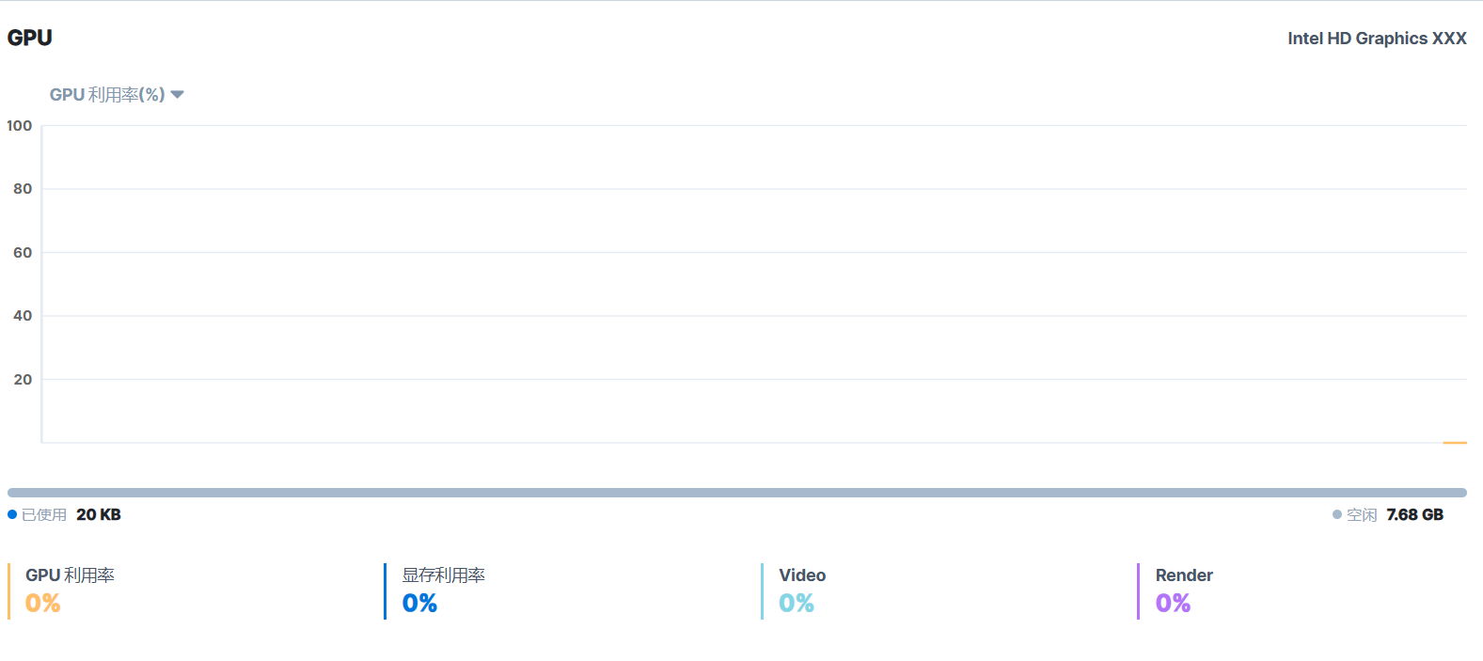1483x661 pixels.
Task: Select the GPU 利用率 stat card label
Action: [x=71, y=575]
